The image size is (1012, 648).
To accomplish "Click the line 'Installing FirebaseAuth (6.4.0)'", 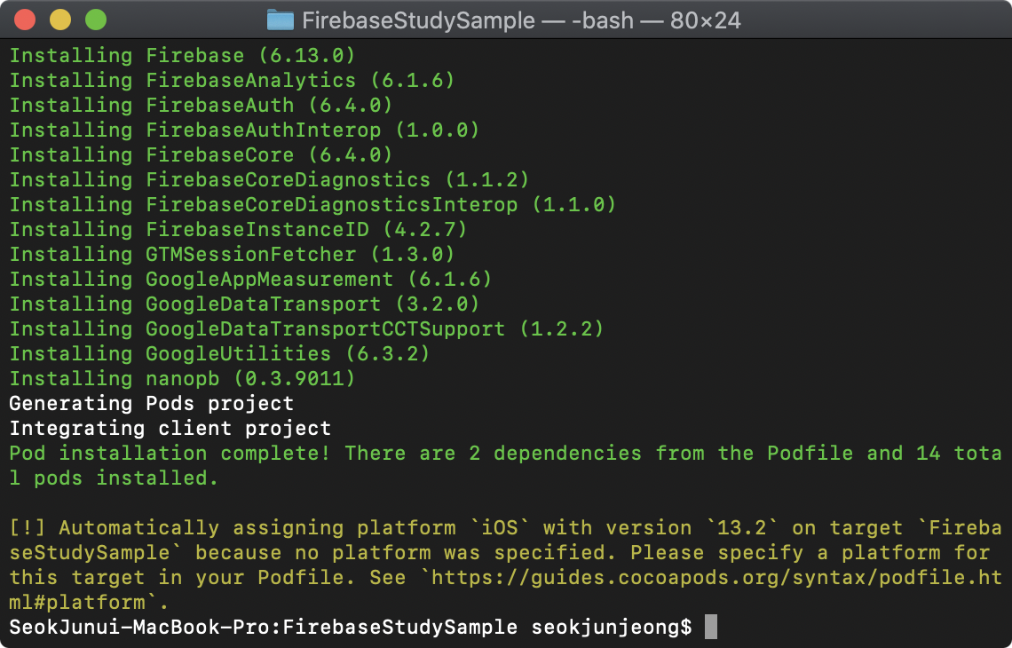I will [202, 106].
